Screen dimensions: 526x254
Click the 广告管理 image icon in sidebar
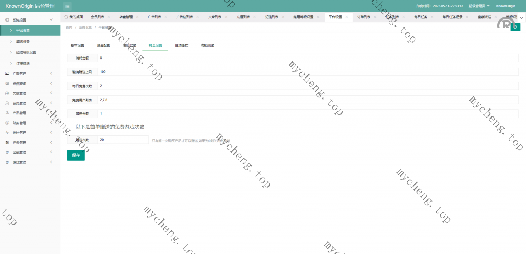tap(7, 73)
